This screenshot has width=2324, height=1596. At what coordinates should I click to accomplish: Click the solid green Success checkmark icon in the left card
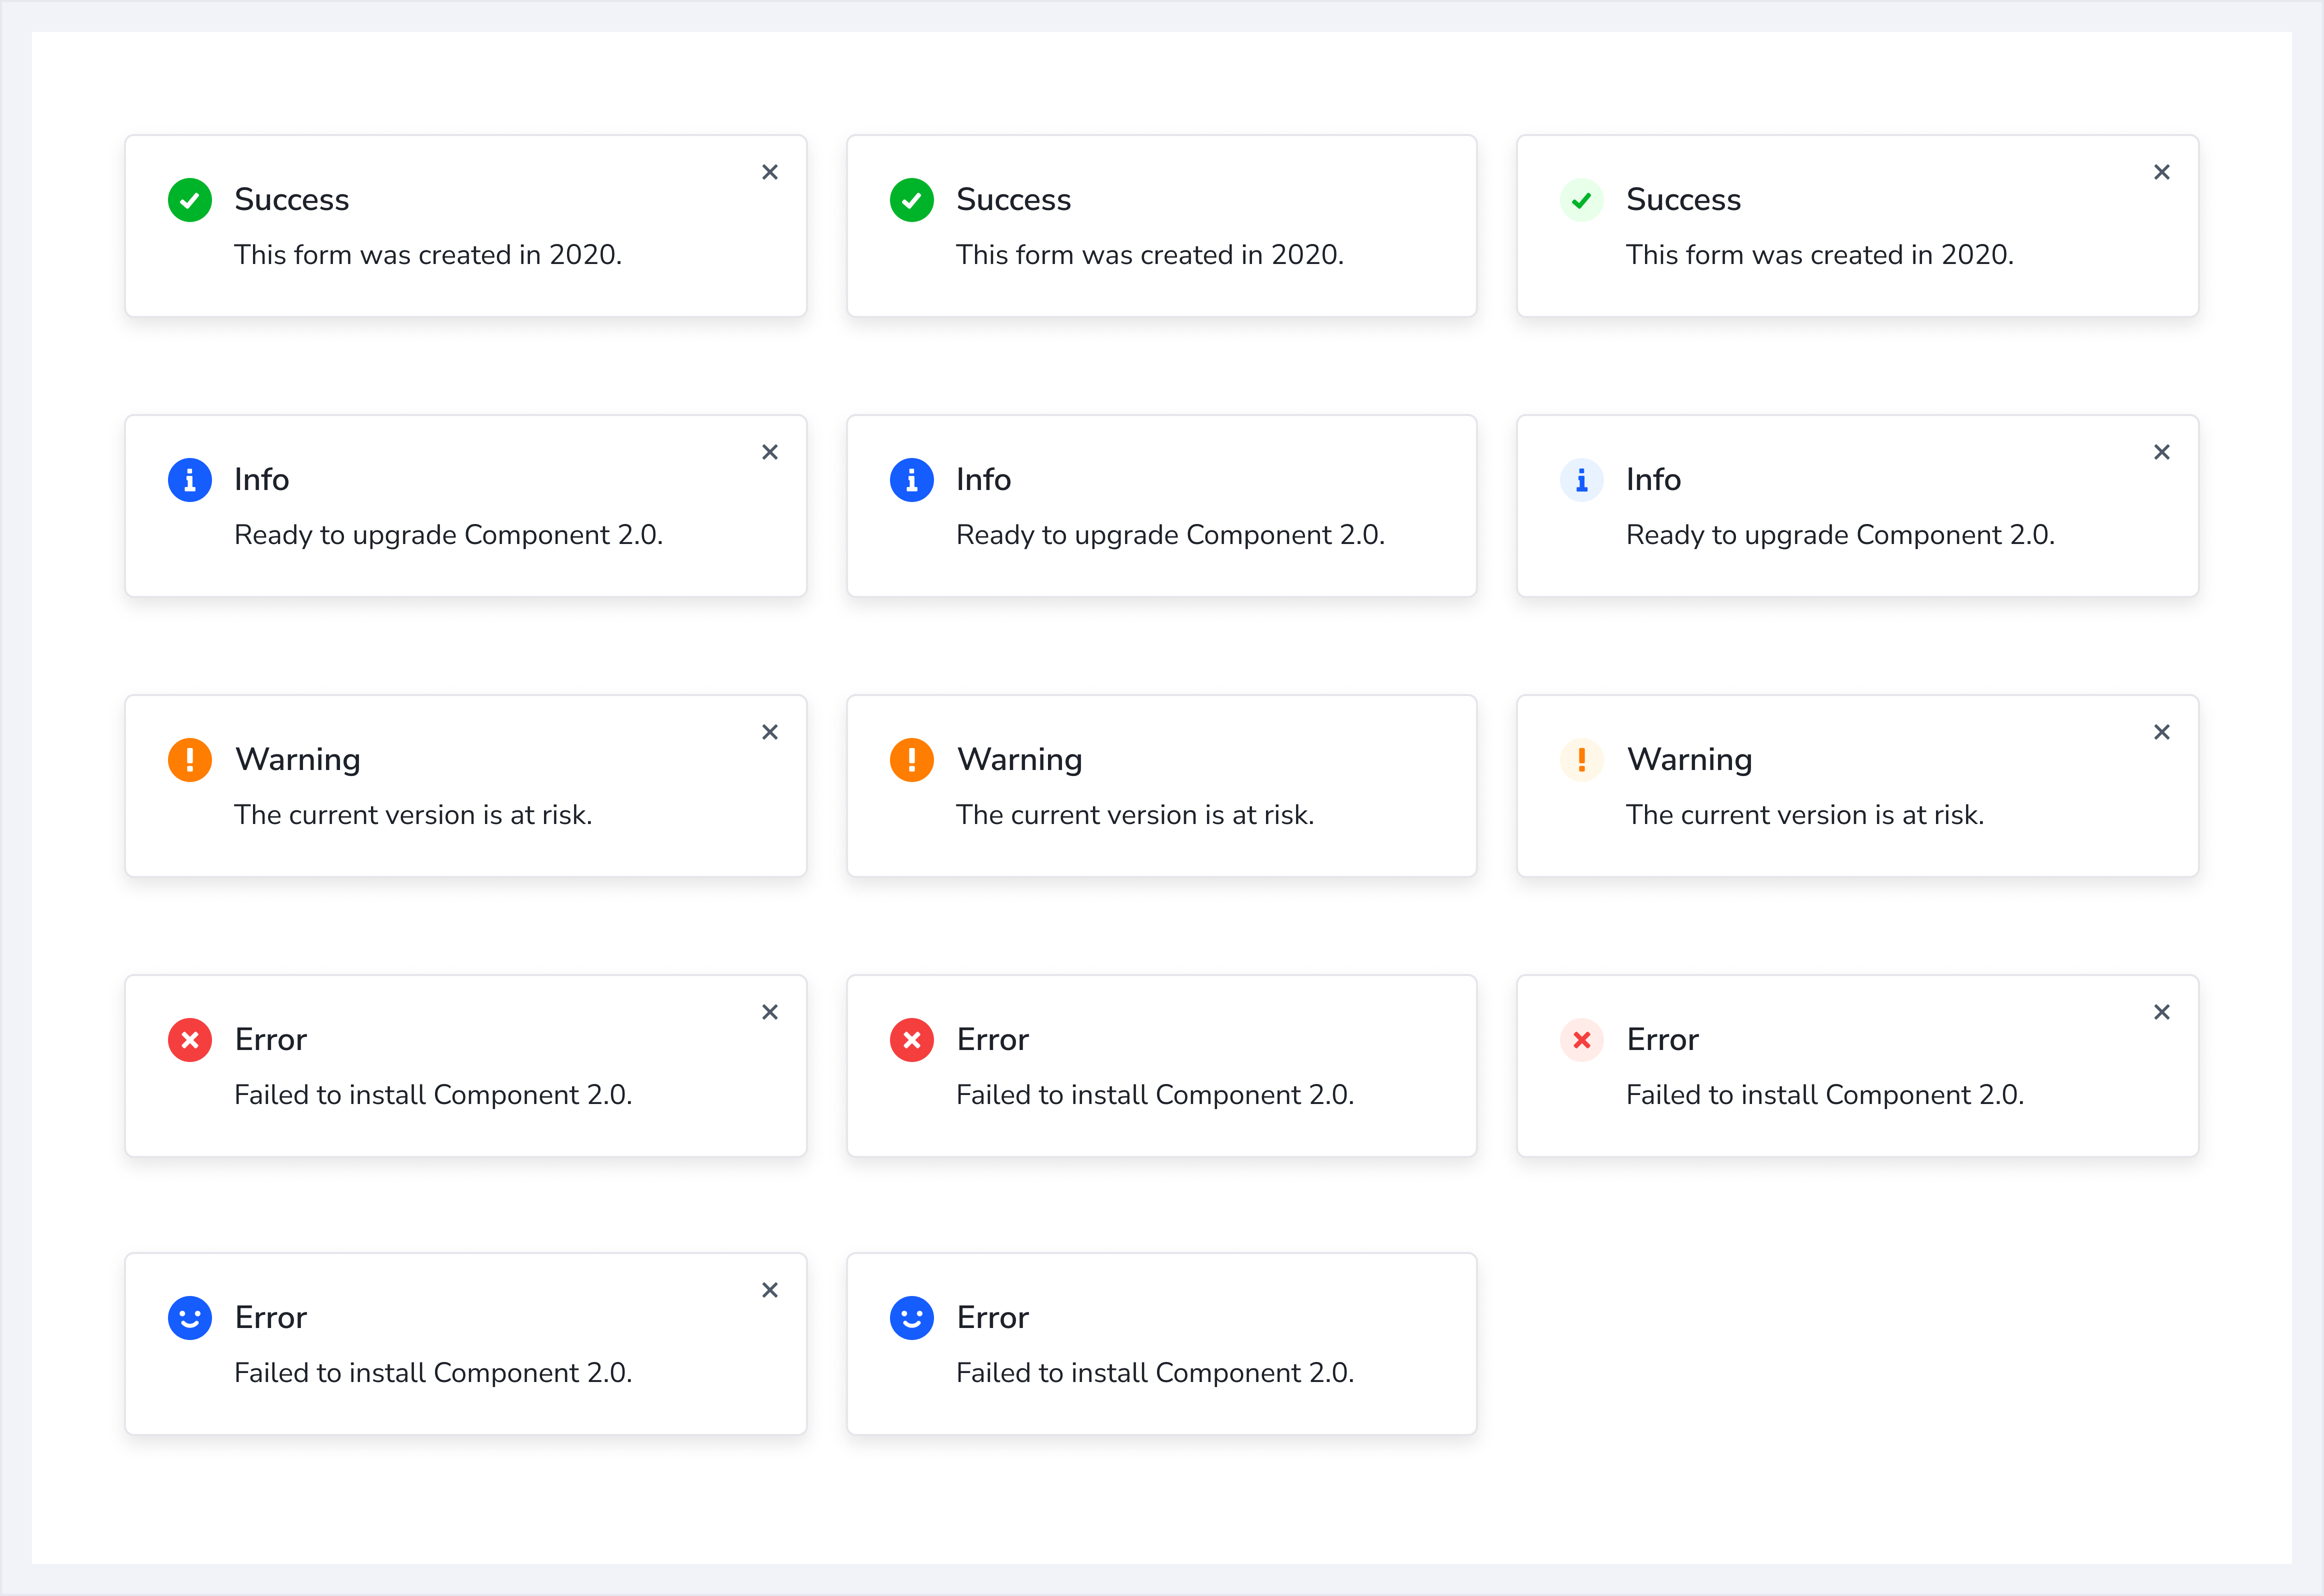point(190,200)
